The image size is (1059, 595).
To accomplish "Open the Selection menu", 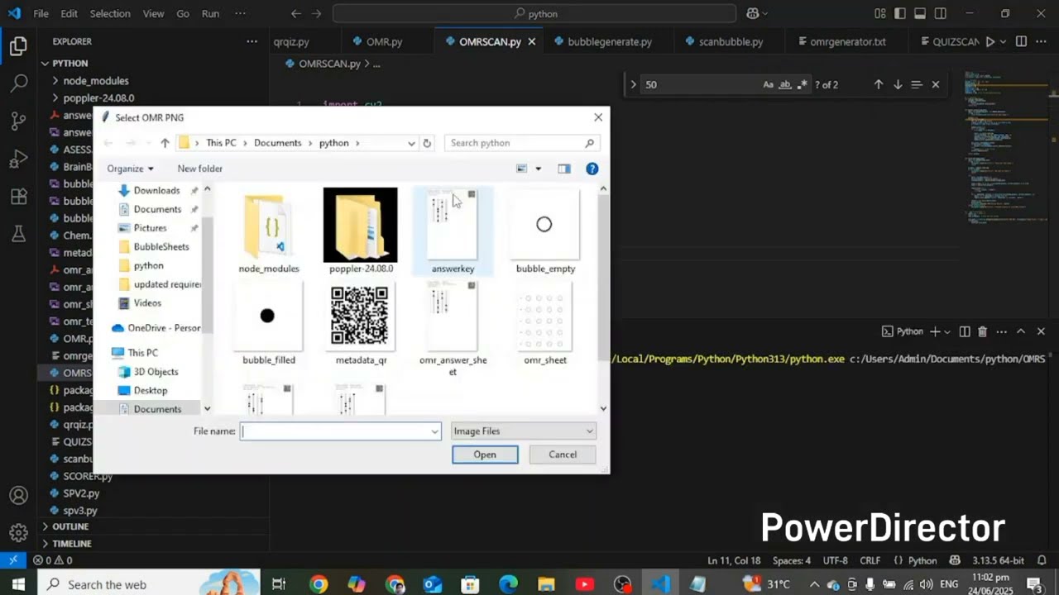I will pos(110,14).
